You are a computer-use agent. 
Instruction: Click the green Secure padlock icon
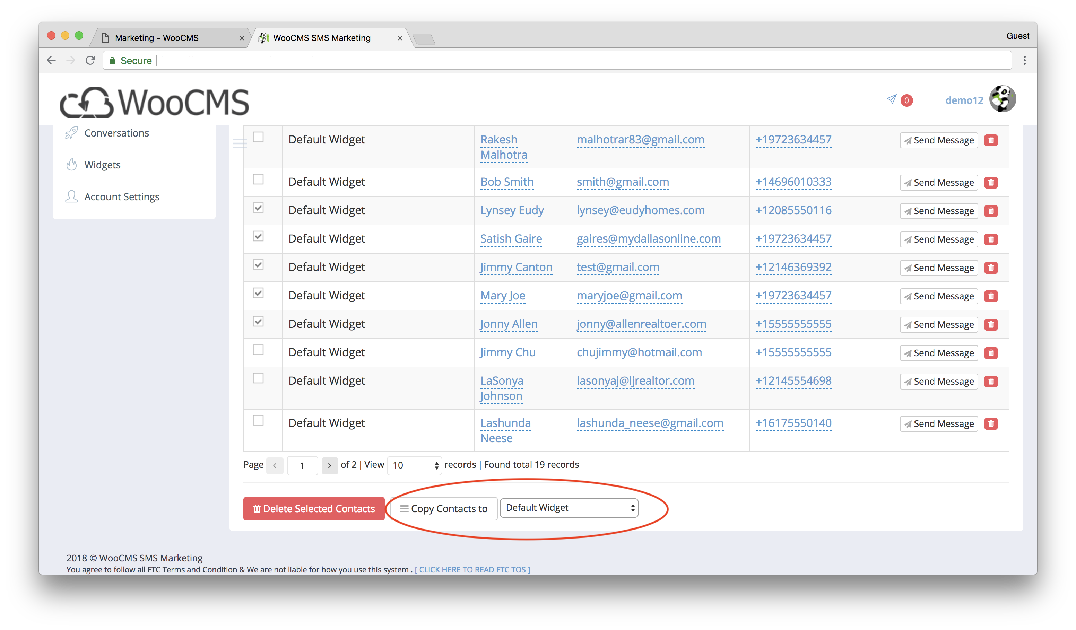tap(112, 61)
